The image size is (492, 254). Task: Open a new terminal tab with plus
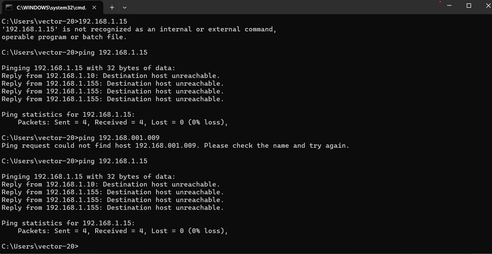pyautogui.click(x=112, y=7)
